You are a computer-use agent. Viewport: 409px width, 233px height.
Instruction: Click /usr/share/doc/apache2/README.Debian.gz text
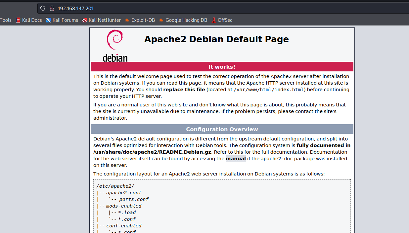click(x=153, y=152)
